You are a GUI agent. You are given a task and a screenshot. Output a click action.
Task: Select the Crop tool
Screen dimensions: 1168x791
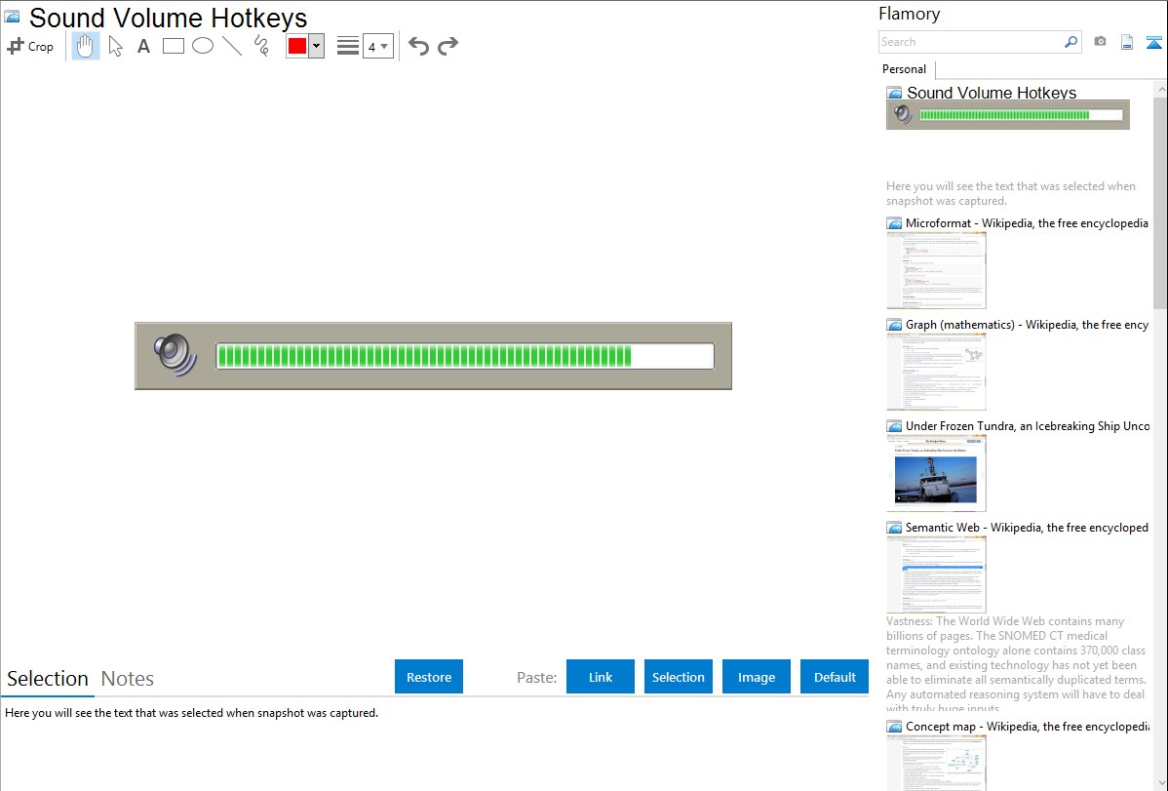coord(30,46)
